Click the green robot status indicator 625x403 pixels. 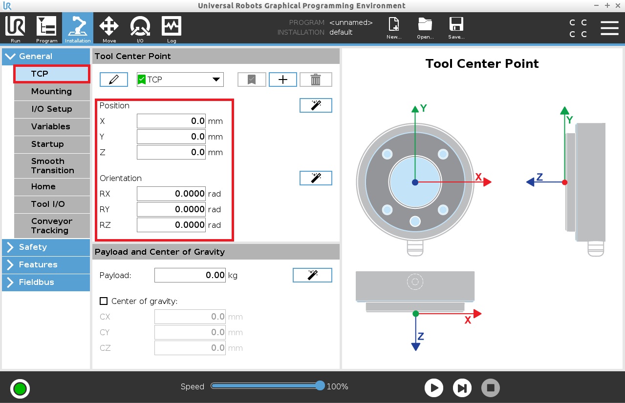20,389
